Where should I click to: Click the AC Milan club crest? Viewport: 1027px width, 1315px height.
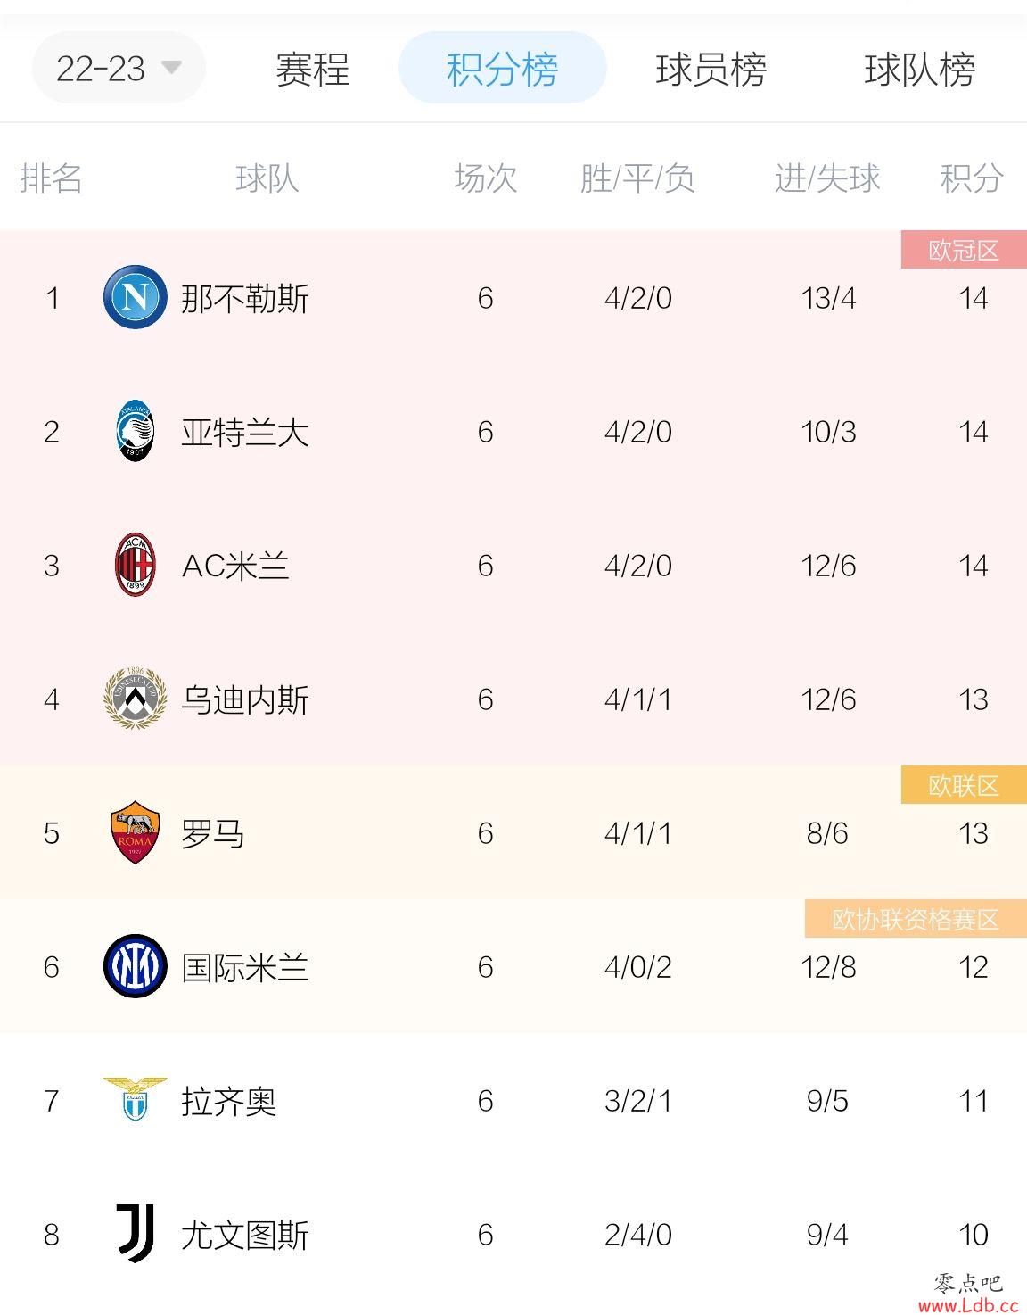(136, 565)
